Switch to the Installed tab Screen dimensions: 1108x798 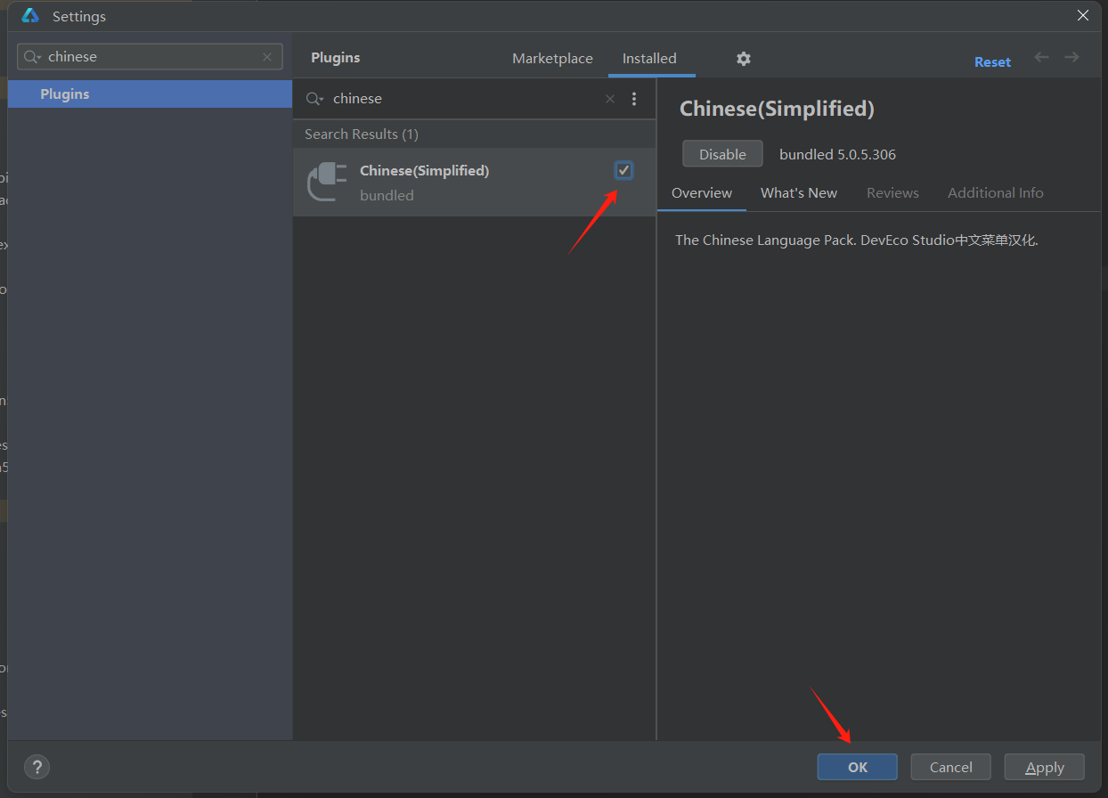click(x=649, y=59)
